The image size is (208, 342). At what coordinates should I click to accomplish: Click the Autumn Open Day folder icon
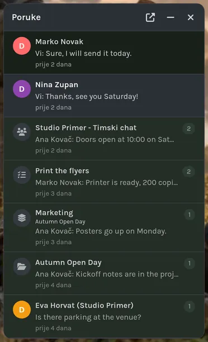[x=22, y=267]
